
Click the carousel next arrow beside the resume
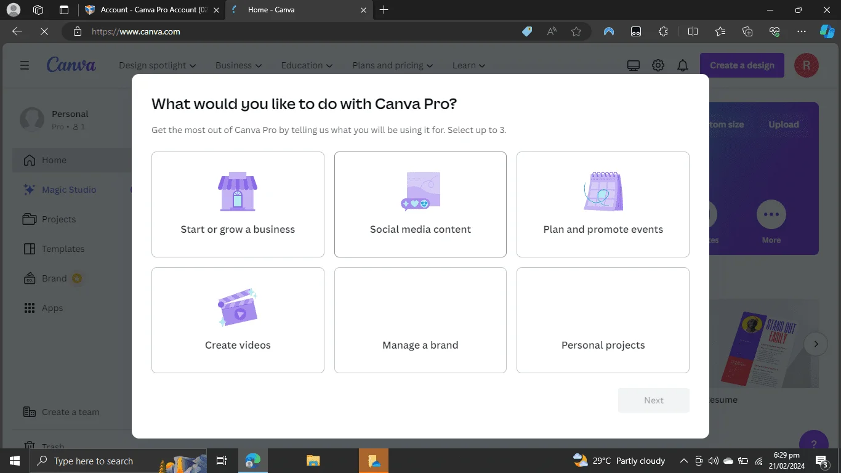point(816,344)
